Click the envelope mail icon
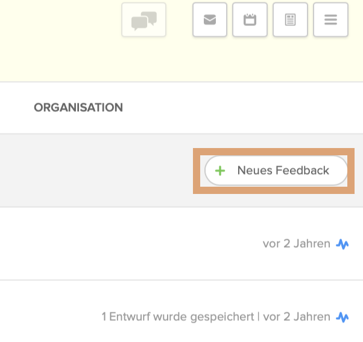This screenshot has width=363, height=342. coord(210,20)
